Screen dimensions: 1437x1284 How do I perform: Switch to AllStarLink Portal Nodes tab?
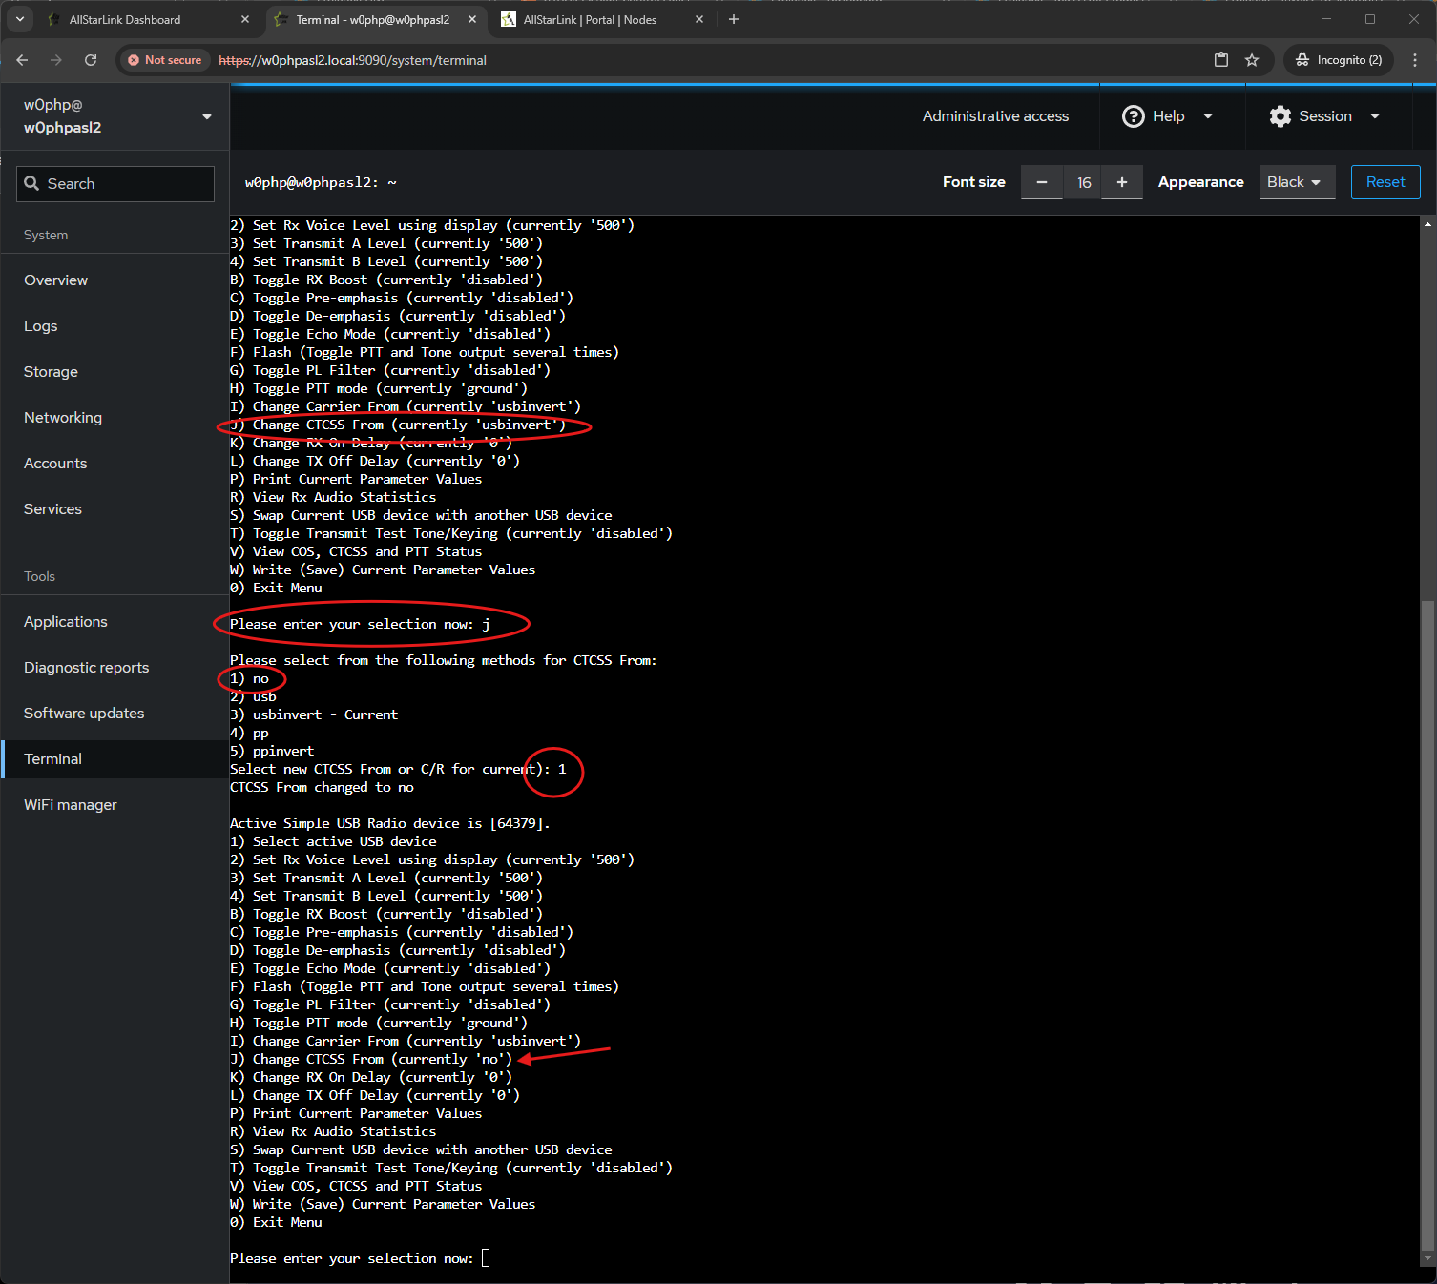[x=590, y=19]
